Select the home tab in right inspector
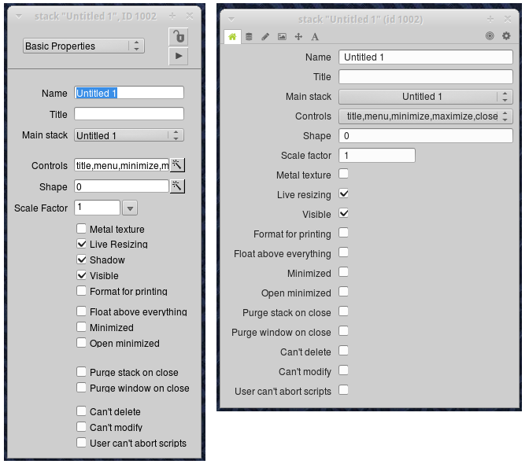 coord(232,36)
